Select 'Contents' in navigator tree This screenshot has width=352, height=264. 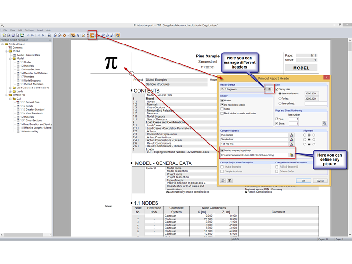(18, 48)
